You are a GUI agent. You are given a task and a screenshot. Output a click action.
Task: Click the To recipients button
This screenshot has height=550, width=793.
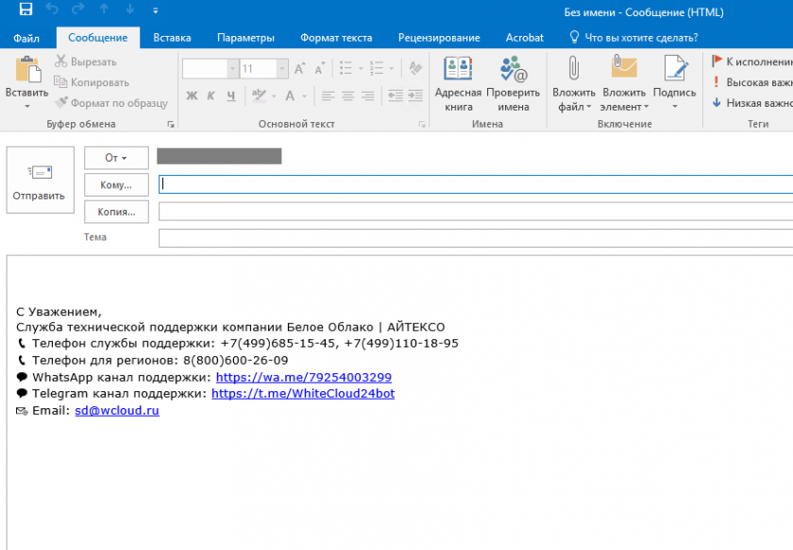(116, 184)
